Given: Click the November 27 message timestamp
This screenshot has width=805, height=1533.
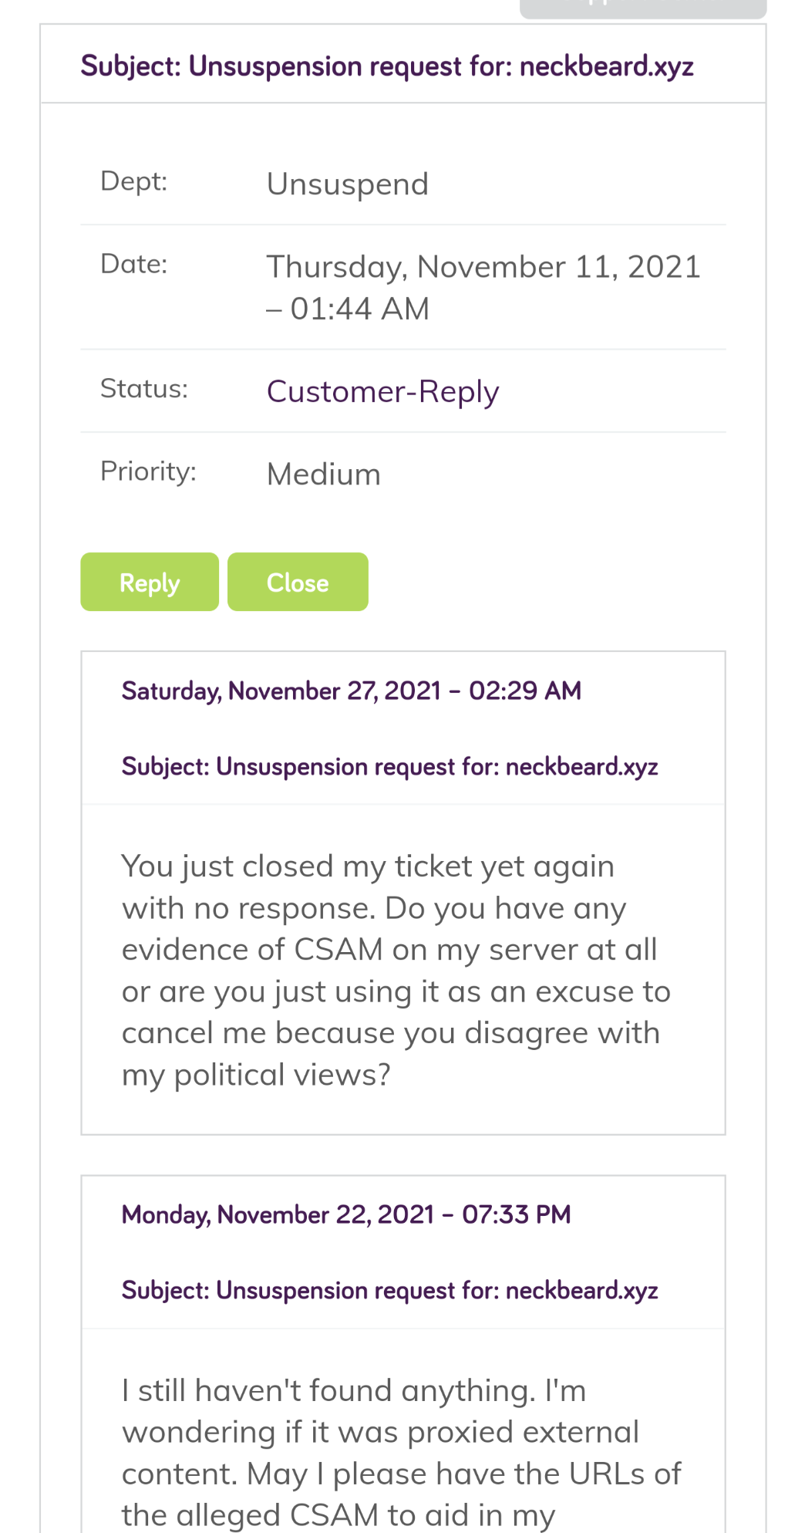Looking at the screenshot, I should click(x=351, y=691).
